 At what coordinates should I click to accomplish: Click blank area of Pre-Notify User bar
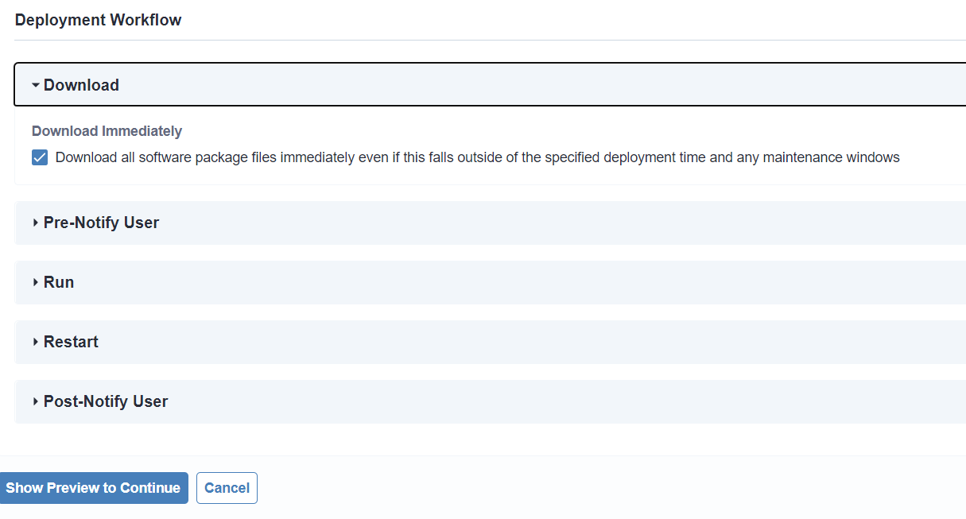[557, 223]
